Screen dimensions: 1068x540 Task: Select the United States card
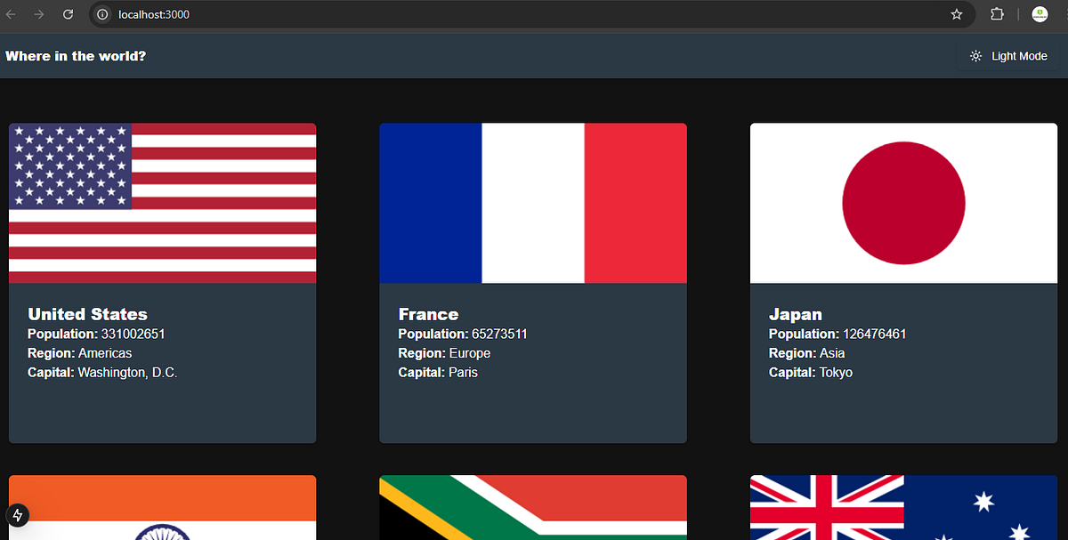click(162, 282)
